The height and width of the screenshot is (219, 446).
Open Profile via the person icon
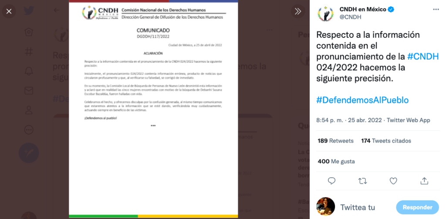pyautogui.click(x=29, y=110)
